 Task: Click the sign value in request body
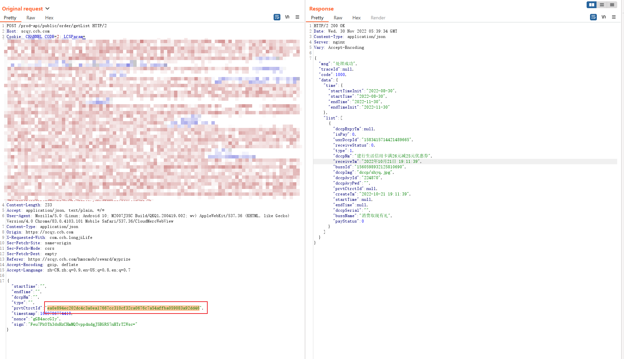click(83, 324)
